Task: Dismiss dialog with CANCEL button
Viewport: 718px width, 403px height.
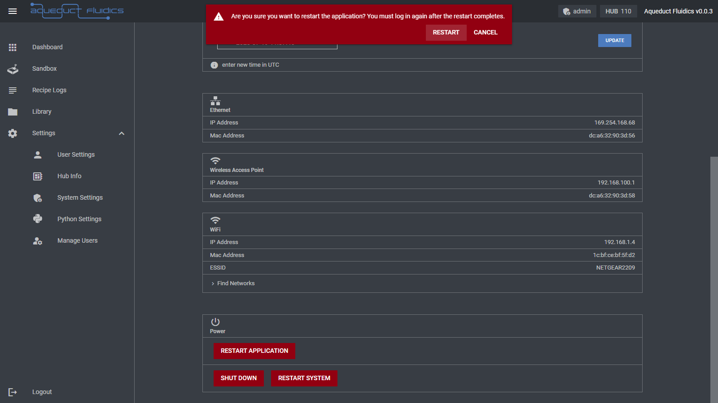Action: 486,33
